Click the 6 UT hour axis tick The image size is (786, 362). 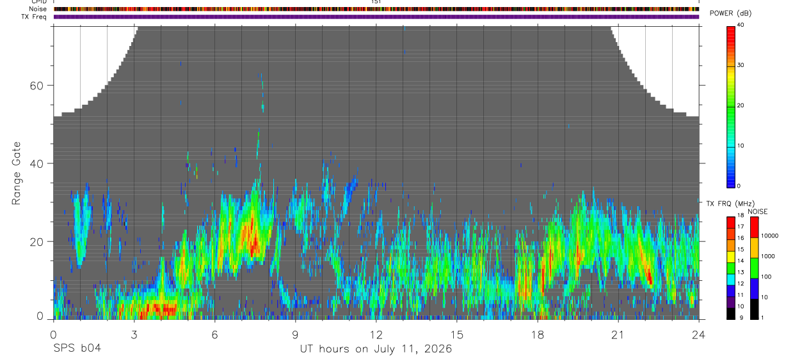click(214, 320)
